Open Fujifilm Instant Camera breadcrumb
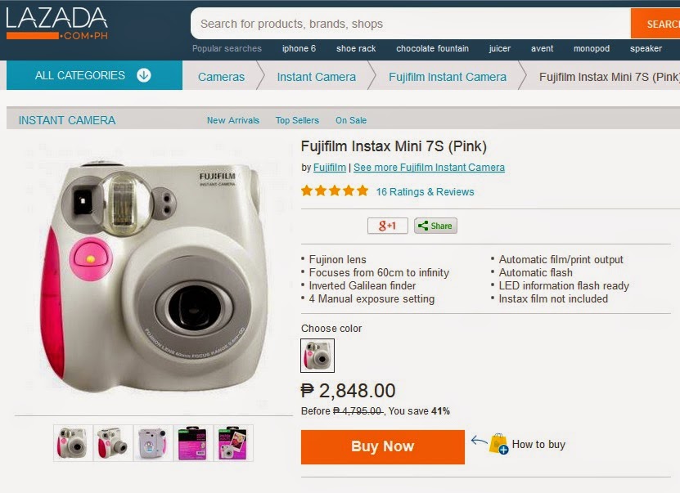Image resolution: width=680 pixels, height=493 pixels. (447, 77)
